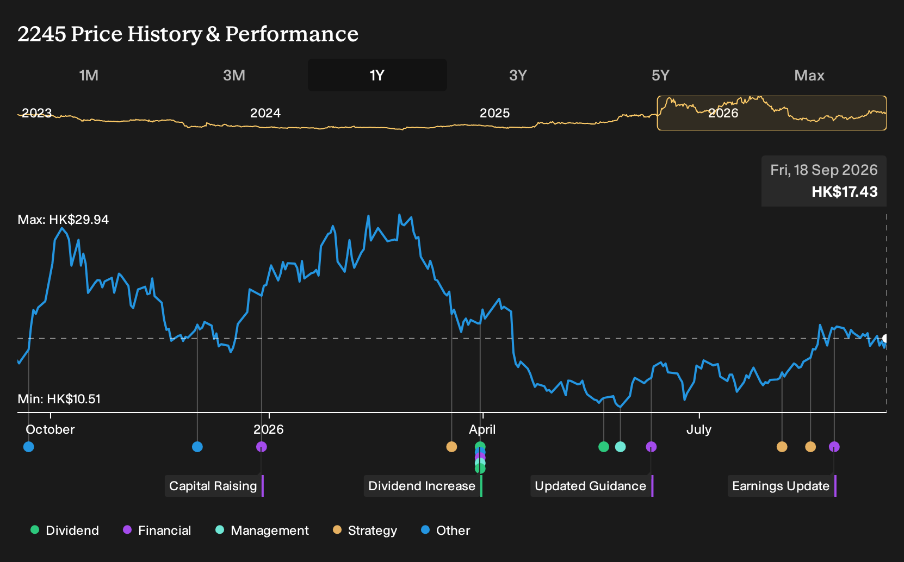This screenshot has height=562, width=904.
Task: Click the July axis label
Action: click(699, 429)
